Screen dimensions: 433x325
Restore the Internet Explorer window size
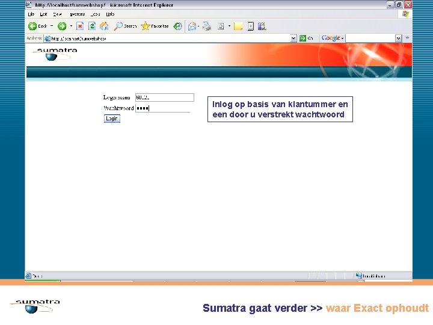(x=399, y=5)
